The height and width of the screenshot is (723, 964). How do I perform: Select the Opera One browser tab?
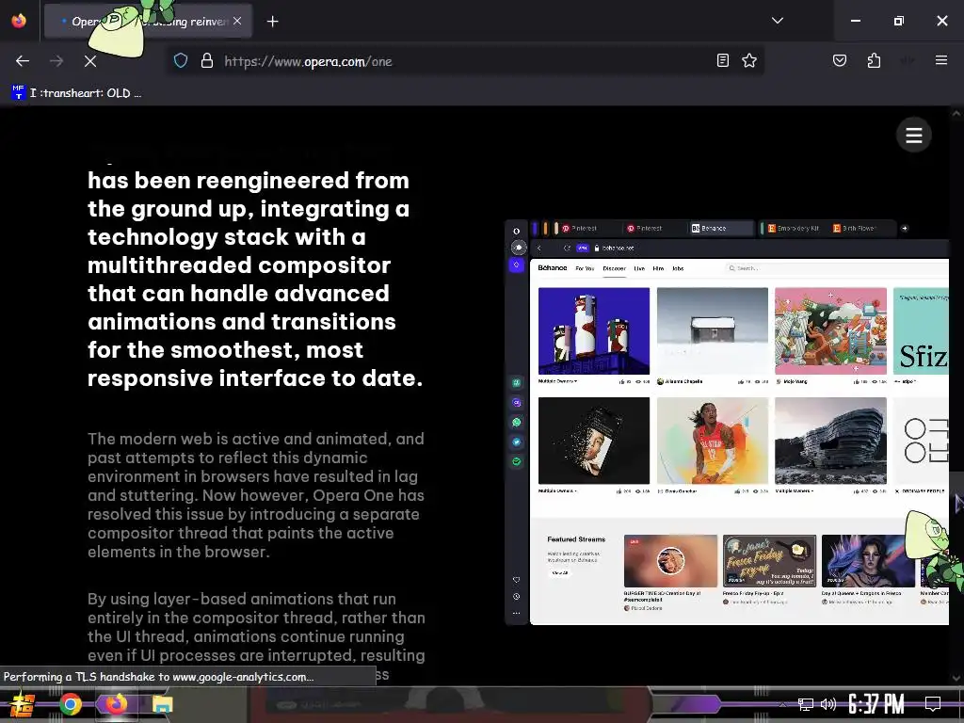(x=148, y=22)
